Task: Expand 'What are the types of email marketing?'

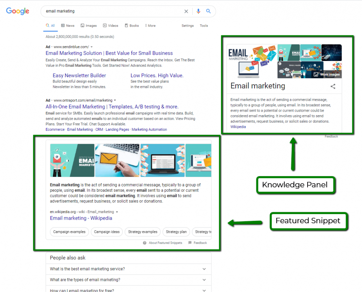Action: tap(204, 280)
